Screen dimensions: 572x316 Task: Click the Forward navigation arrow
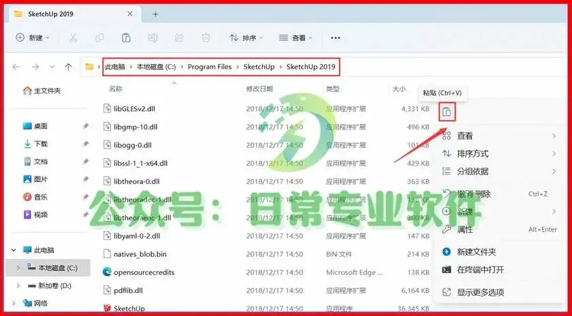(35, 67)
